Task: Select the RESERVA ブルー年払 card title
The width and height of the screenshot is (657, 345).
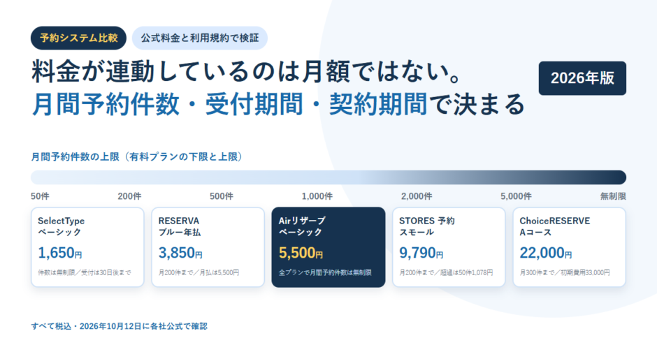Action: point(180,226)
